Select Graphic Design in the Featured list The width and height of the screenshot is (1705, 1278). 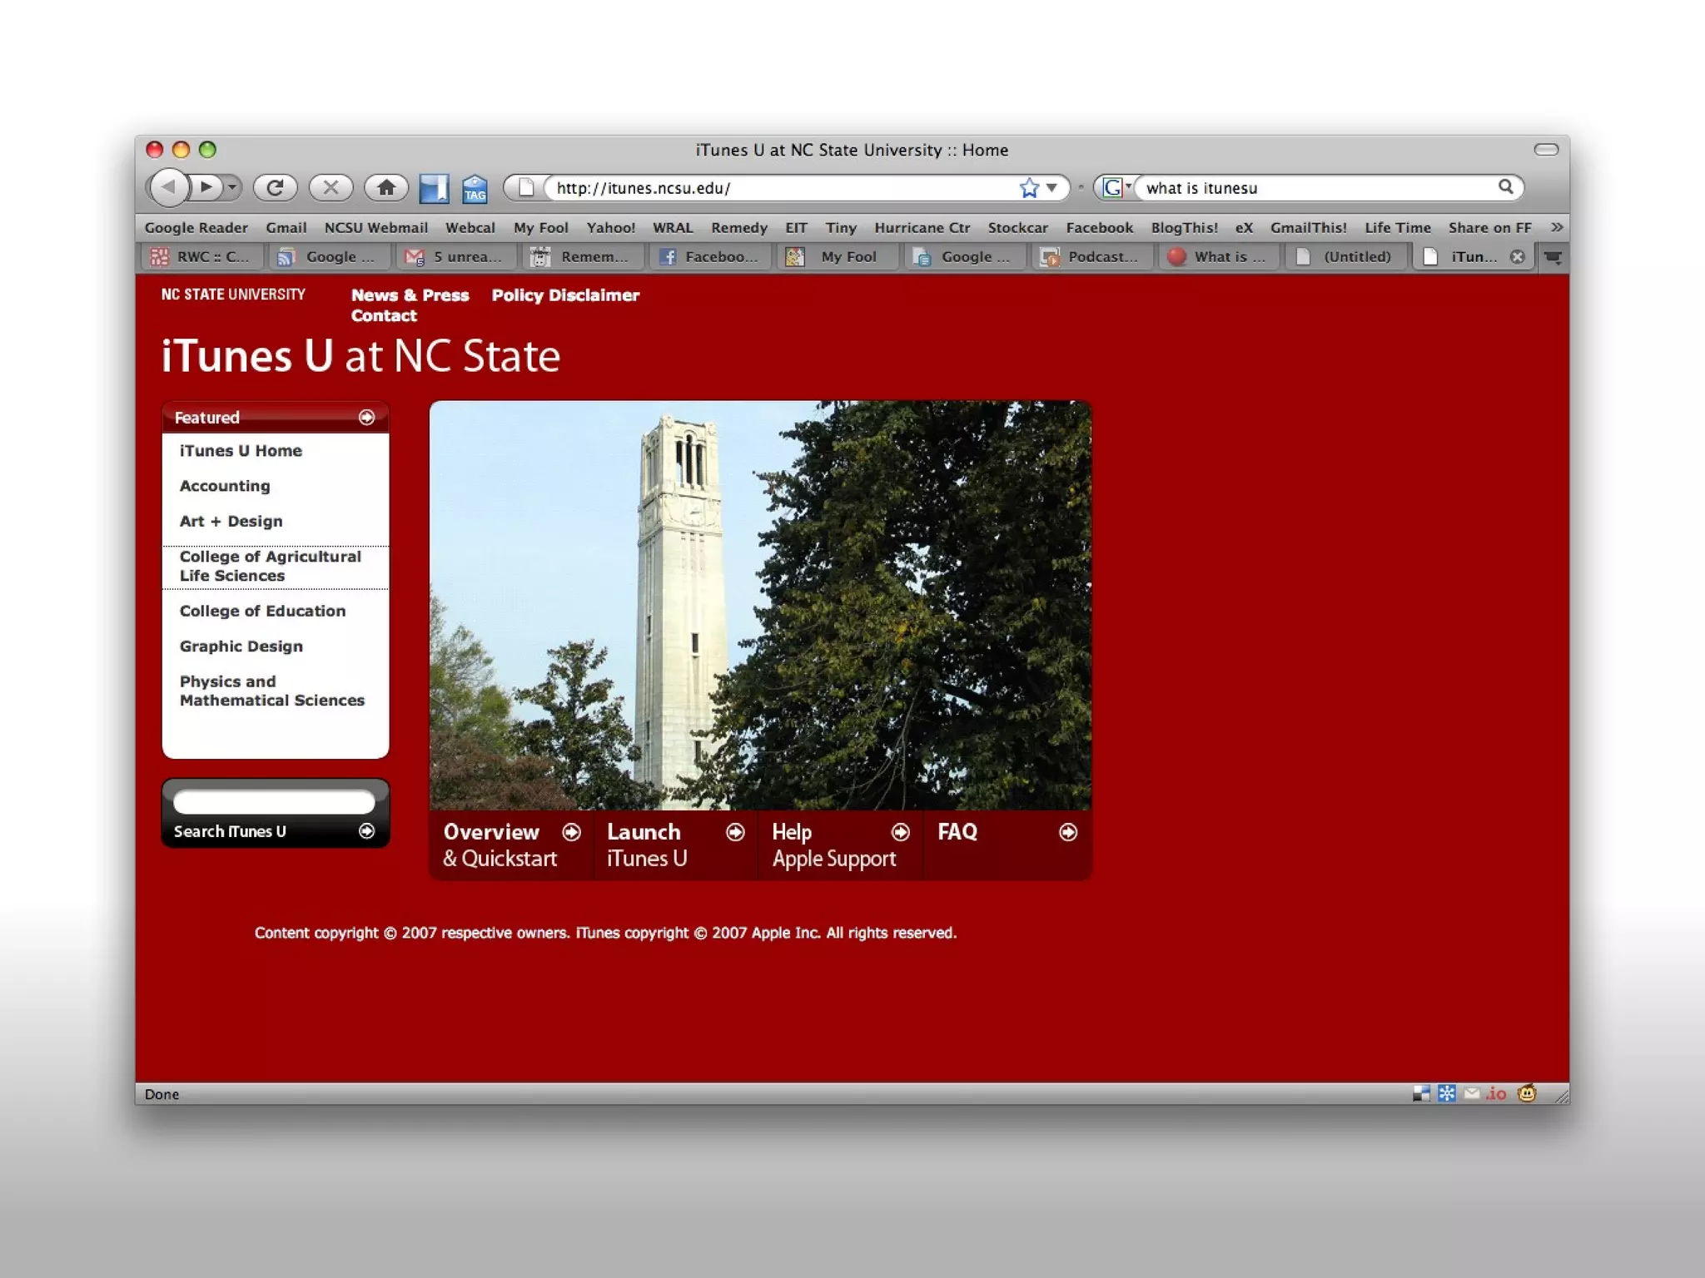tap(241, 646)
